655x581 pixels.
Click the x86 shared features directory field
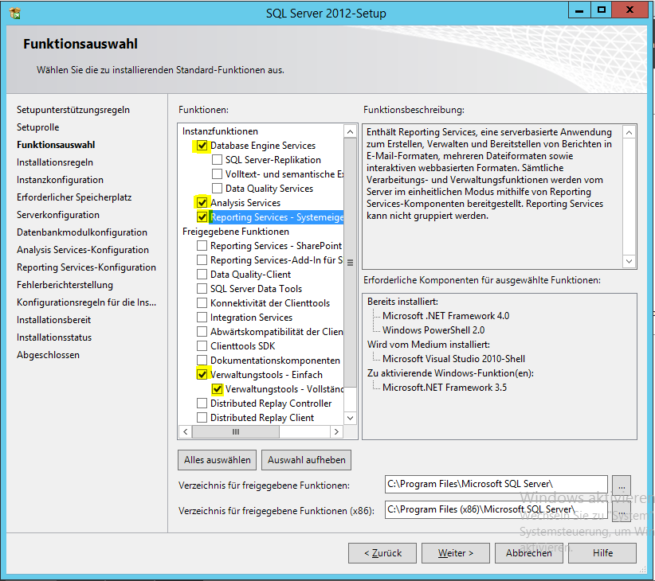496,509
